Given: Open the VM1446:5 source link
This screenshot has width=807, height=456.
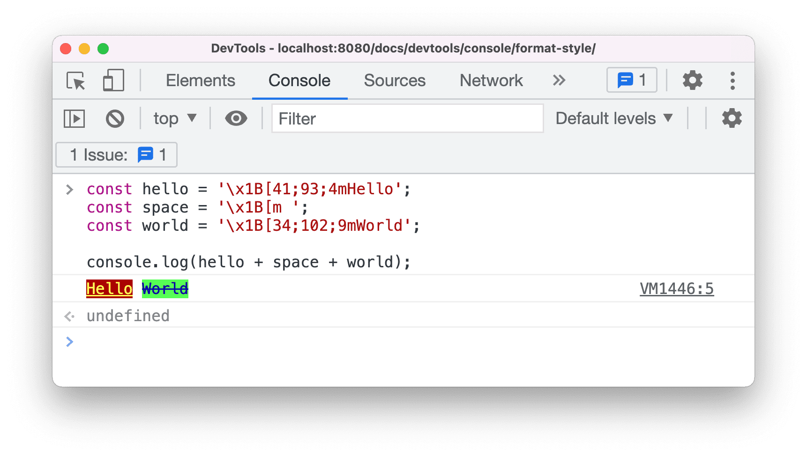Looking at the screenshot, I should tap(677, 288).
